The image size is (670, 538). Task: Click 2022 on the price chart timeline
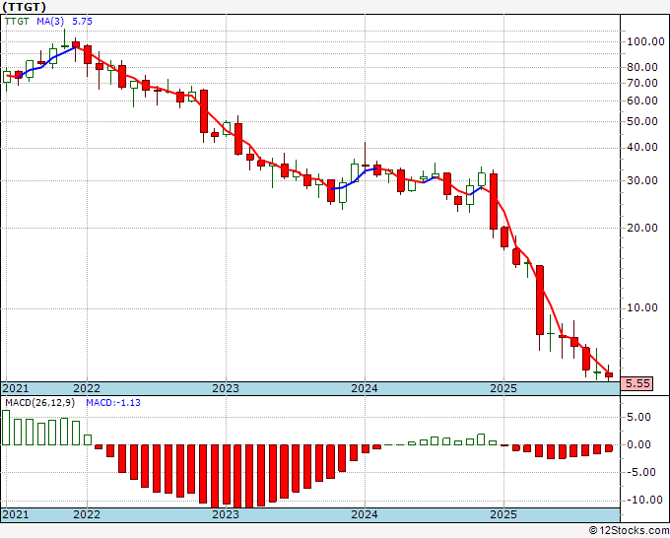[87, 388]
